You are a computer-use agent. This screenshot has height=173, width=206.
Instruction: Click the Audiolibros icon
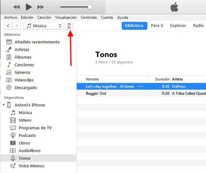[x=13, y=151]
